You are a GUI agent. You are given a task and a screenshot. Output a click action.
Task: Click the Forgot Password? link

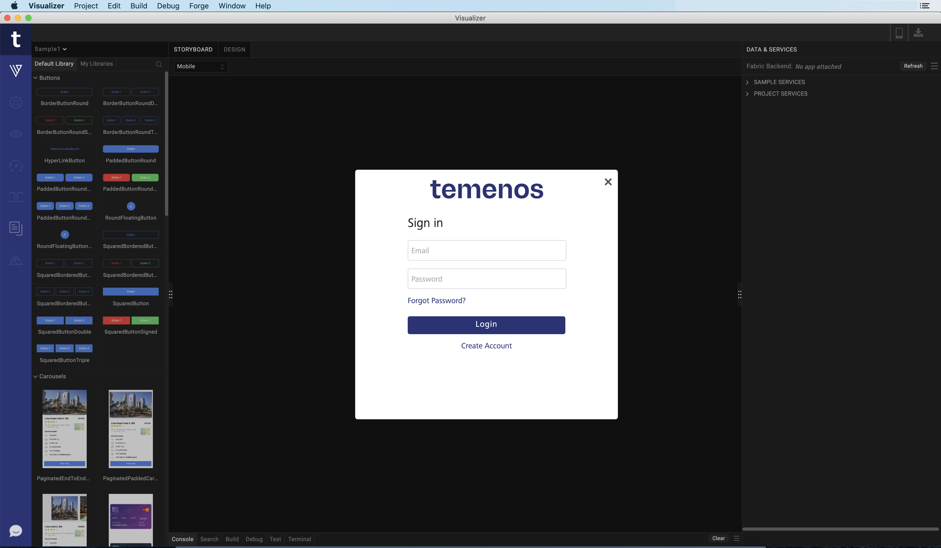[437, 301]
